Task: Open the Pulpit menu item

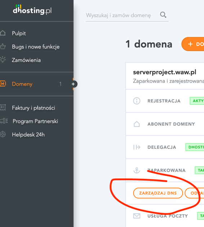Action: click(19, 33)
